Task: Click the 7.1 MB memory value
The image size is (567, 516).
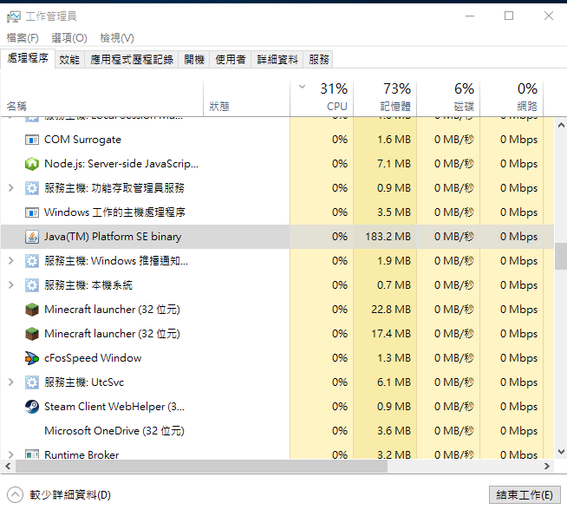Action: (394, 164)
